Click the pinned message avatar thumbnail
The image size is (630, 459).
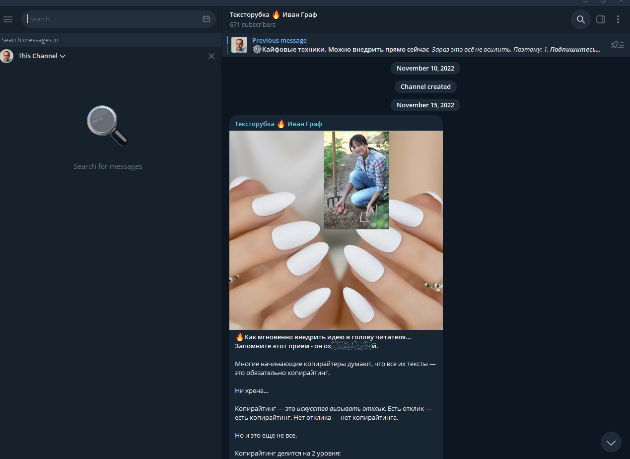point(239,45)
